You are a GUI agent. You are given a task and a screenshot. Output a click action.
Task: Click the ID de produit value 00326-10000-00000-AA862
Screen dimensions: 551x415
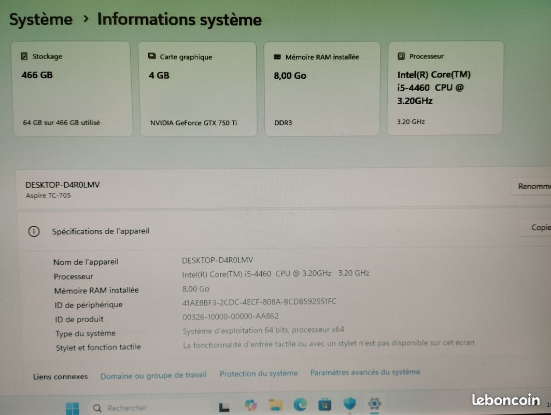click(x=231, y=316)
